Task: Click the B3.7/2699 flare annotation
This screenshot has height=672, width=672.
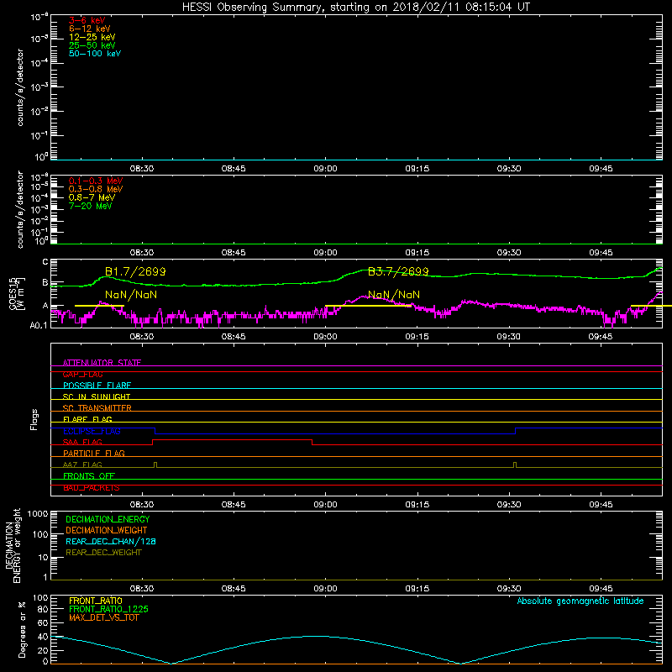Action: [398, 271]
